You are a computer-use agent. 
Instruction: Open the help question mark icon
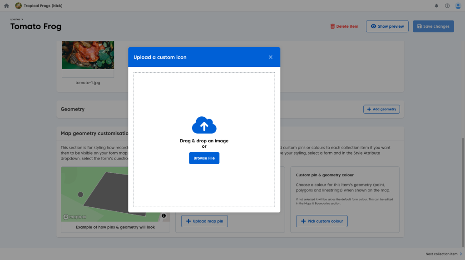pos(447,5)
